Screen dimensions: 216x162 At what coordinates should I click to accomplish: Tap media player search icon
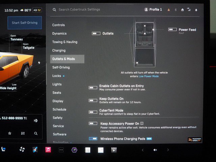36,133
